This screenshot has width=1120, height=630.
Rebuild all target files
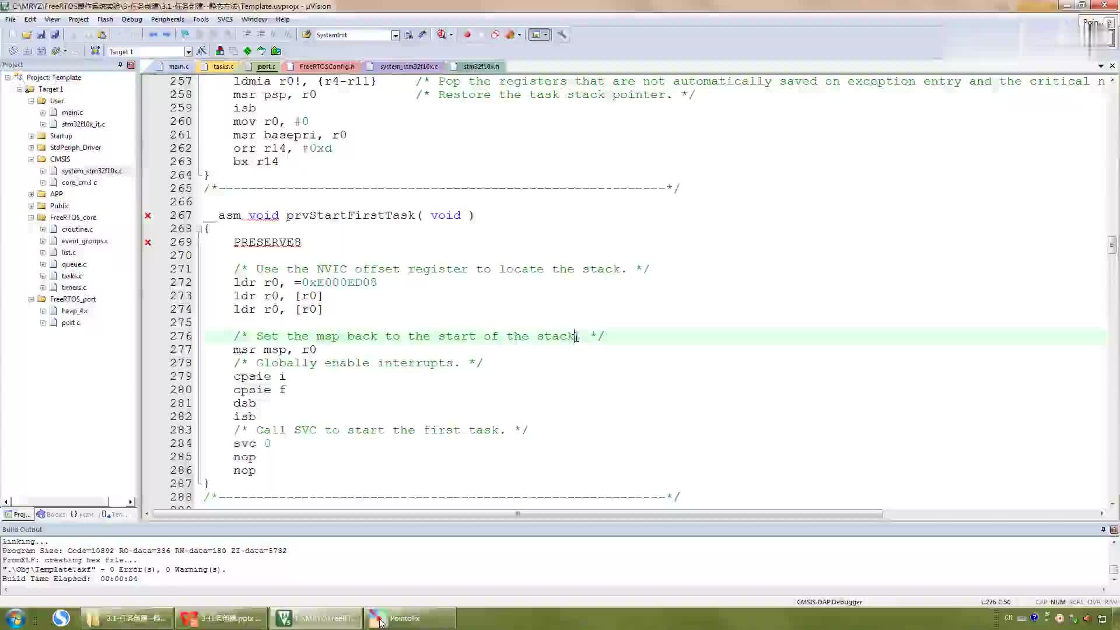click(41, 51)
